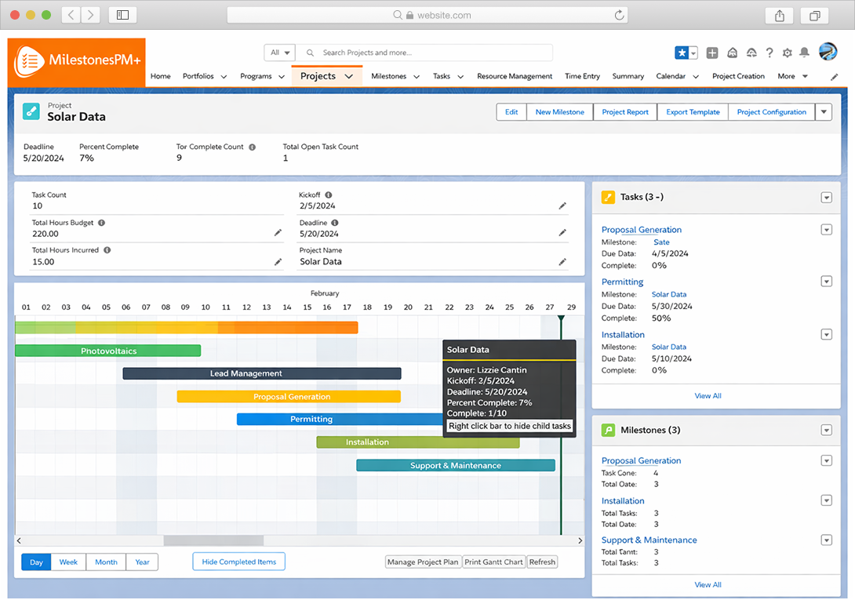Select the Month view button
Image resolution: width=855 pixels, height=600 pixels.
click(106, 562)
